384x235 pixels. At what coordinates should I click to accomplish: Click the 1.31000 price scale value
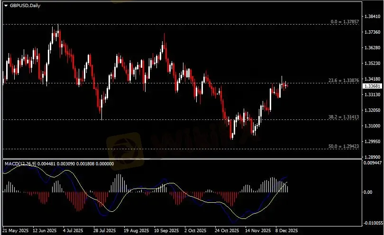pyautogui.click(x=372, y=126)
